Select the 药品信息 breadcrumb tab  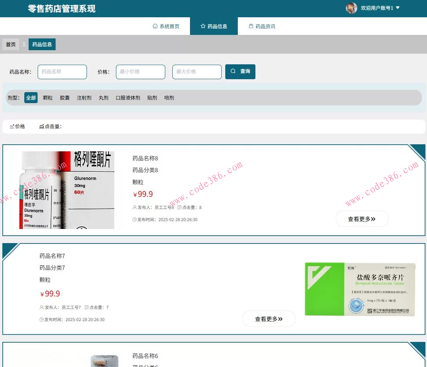(x=42, y=44)
